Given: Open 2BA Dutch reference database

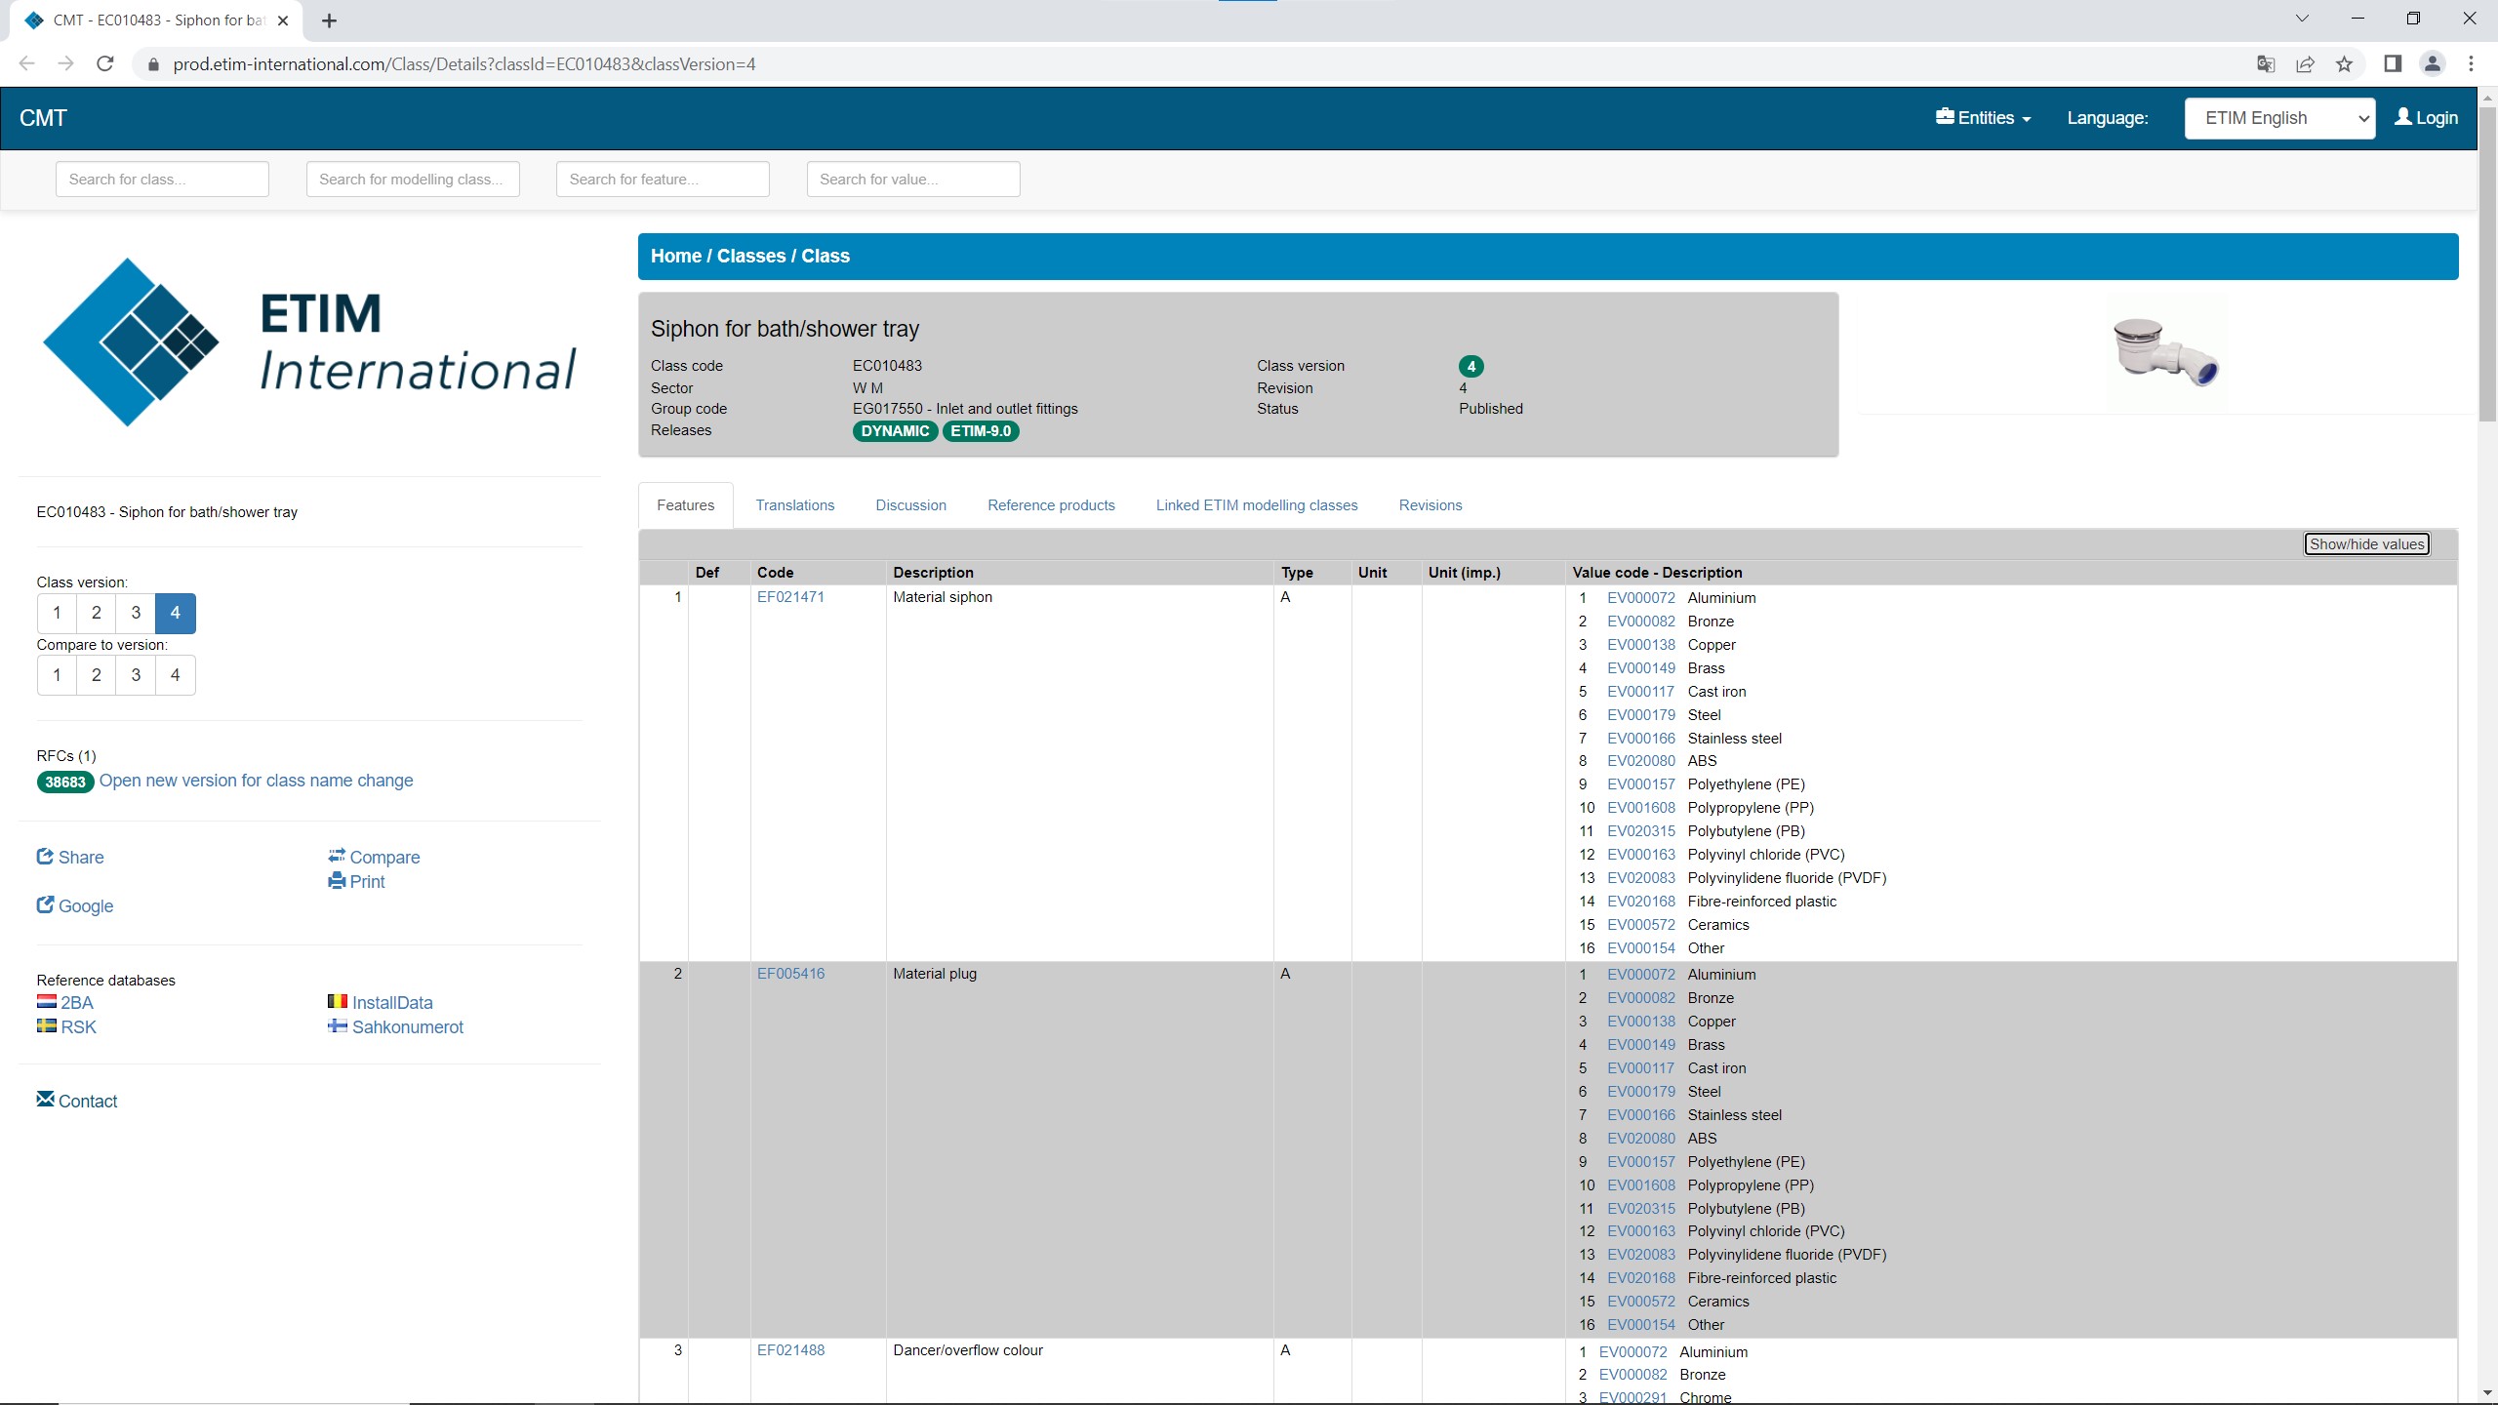Looking at the screenshot, I should pos(76,1002).
